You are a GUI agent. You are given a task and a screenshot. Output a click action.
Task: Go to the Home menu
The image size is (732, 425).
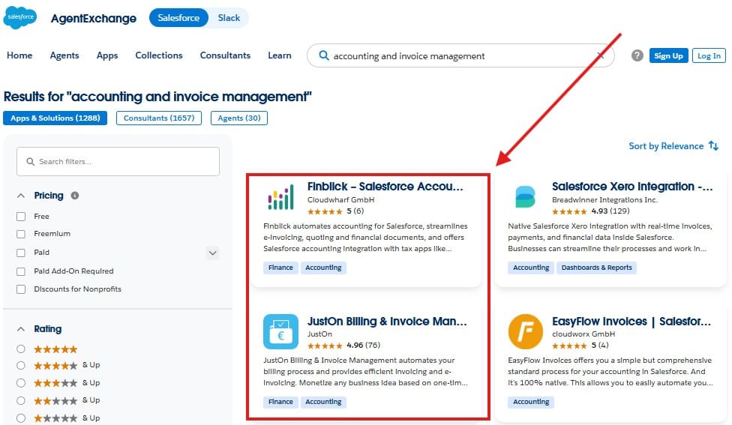(x=19, y=55)
